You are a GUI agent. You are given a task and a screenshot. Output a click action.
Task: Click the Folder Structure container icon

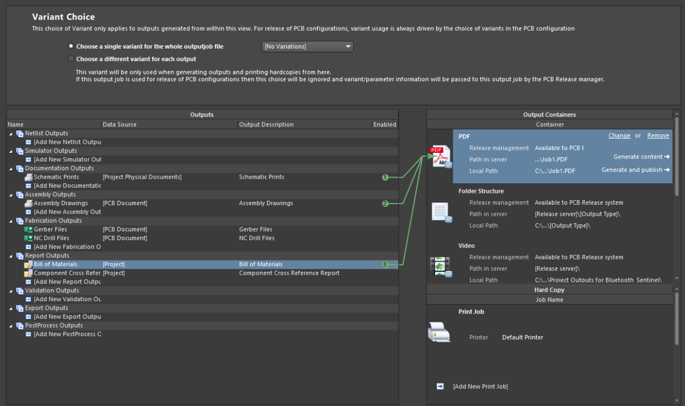(x=441, y=212)
